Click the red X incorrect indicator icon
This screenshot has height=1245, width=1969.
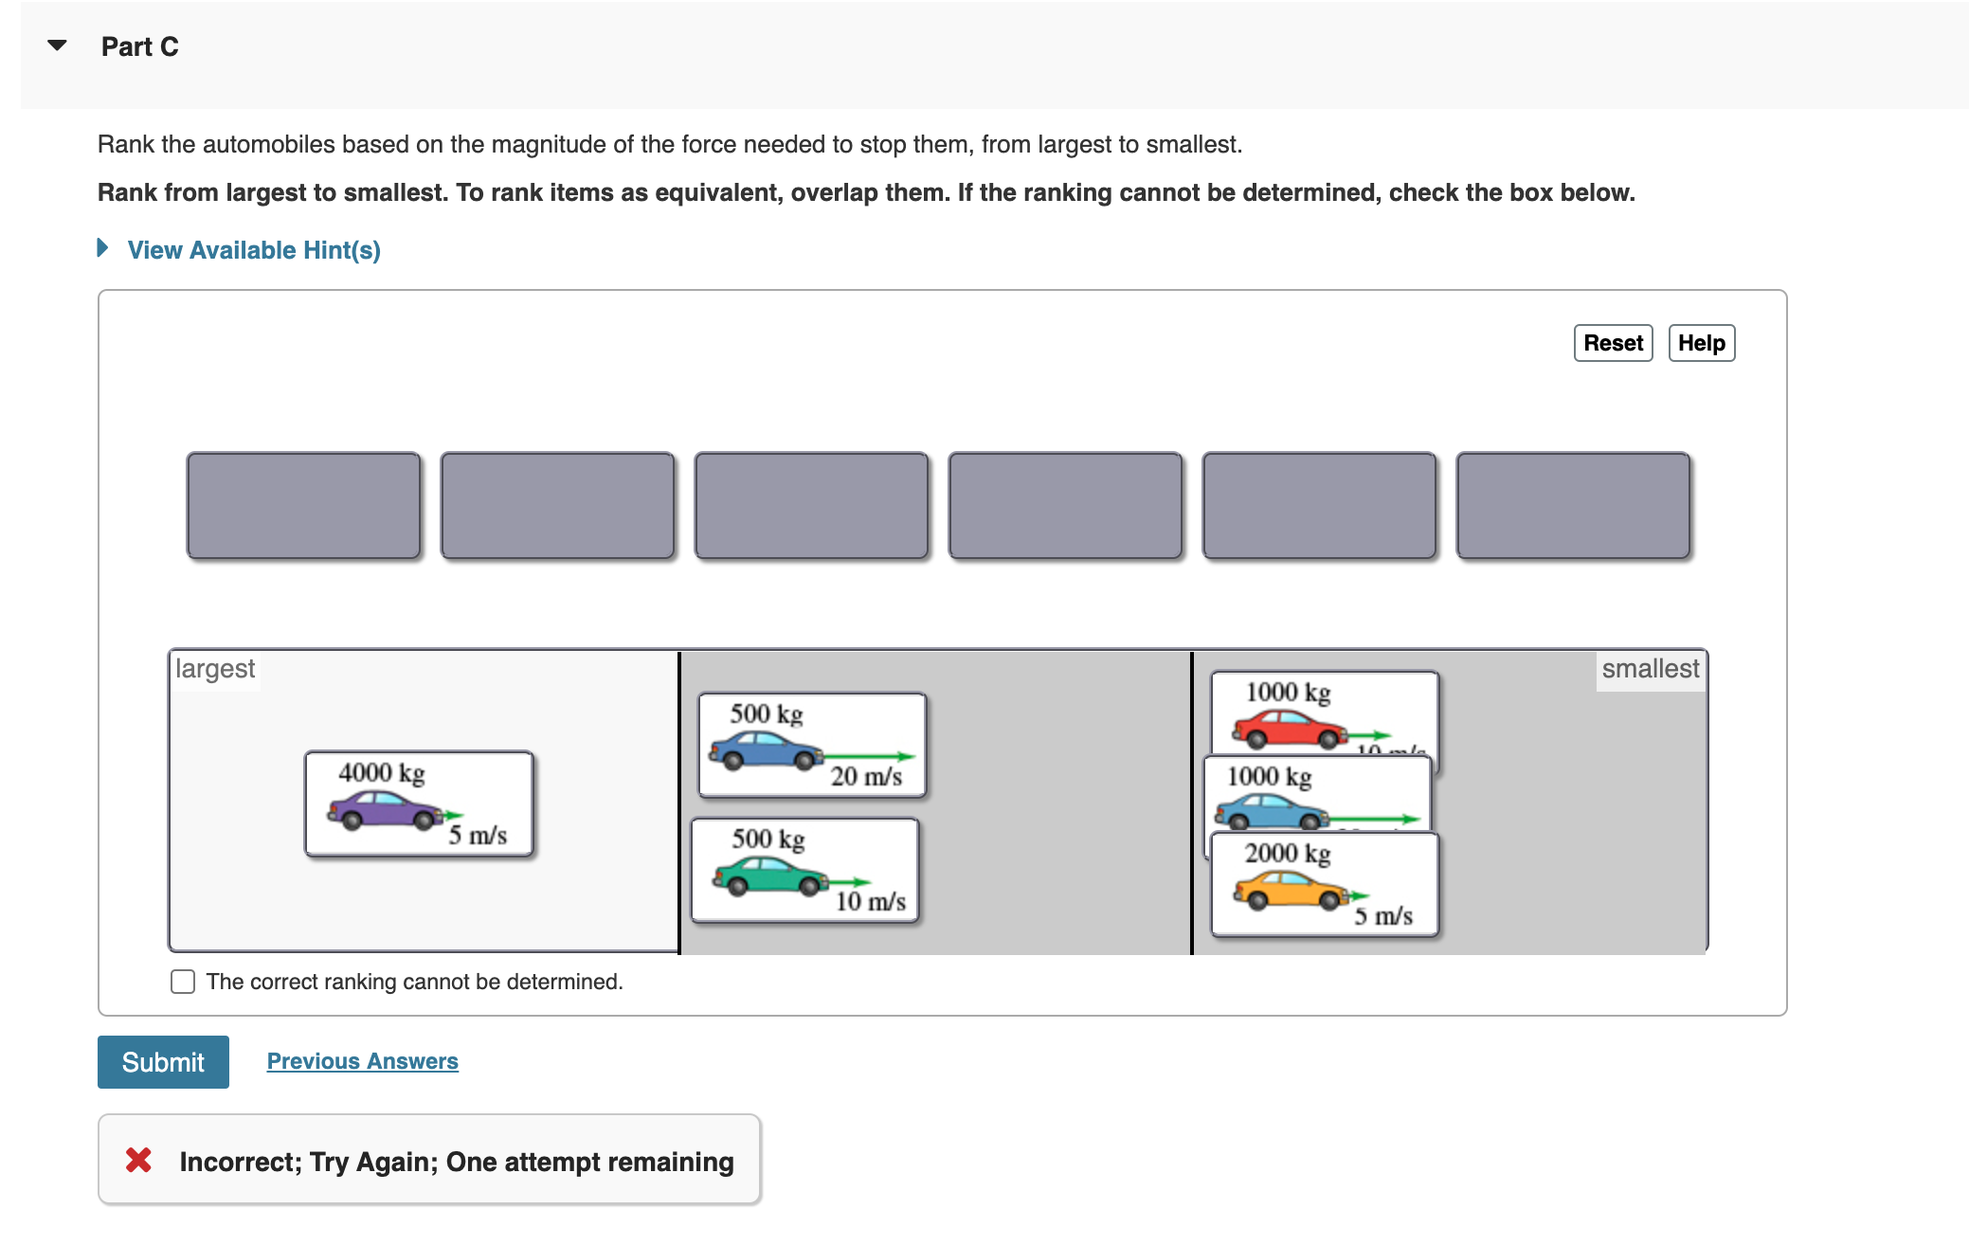pyautogui.click(x=138, y=1160)
